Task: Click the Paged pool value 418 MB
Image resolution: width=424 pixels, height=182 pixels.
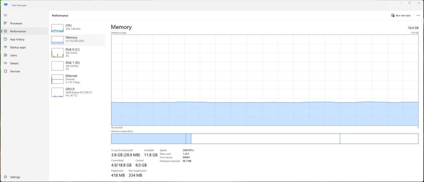Action: click(118, 175)
